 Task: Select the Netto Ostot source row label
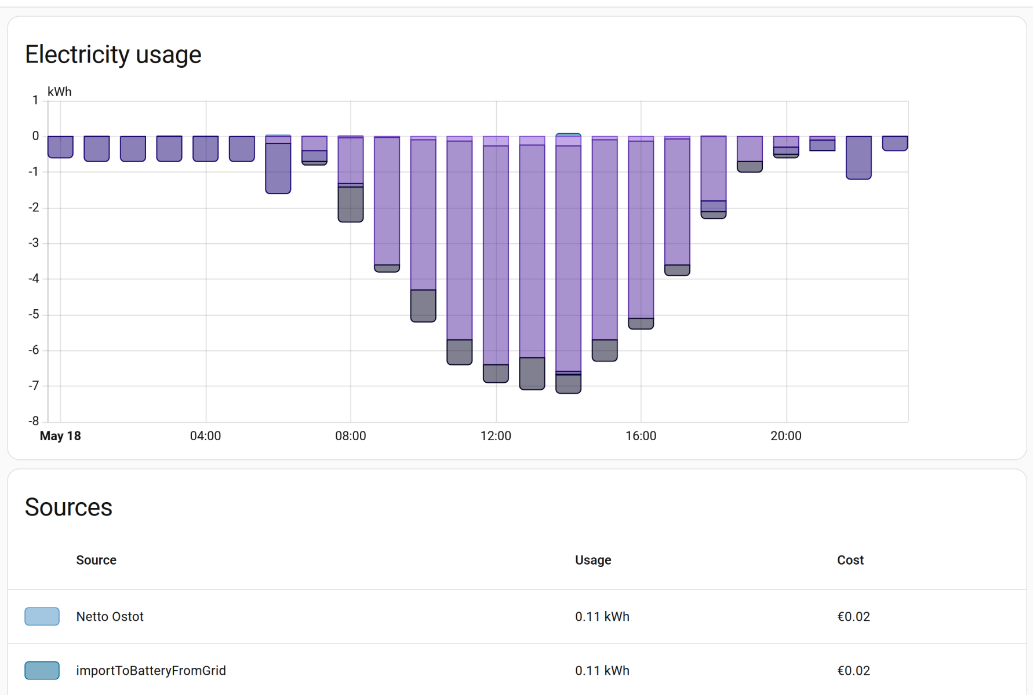(110, 616)
